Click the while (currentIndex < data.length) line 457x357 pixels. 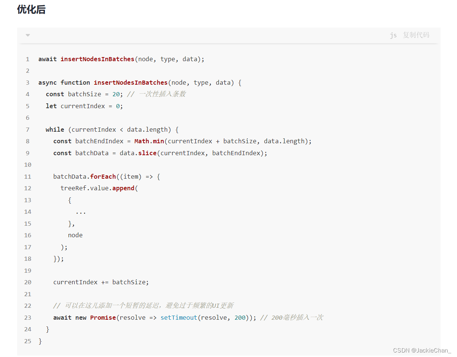[112, 129]
